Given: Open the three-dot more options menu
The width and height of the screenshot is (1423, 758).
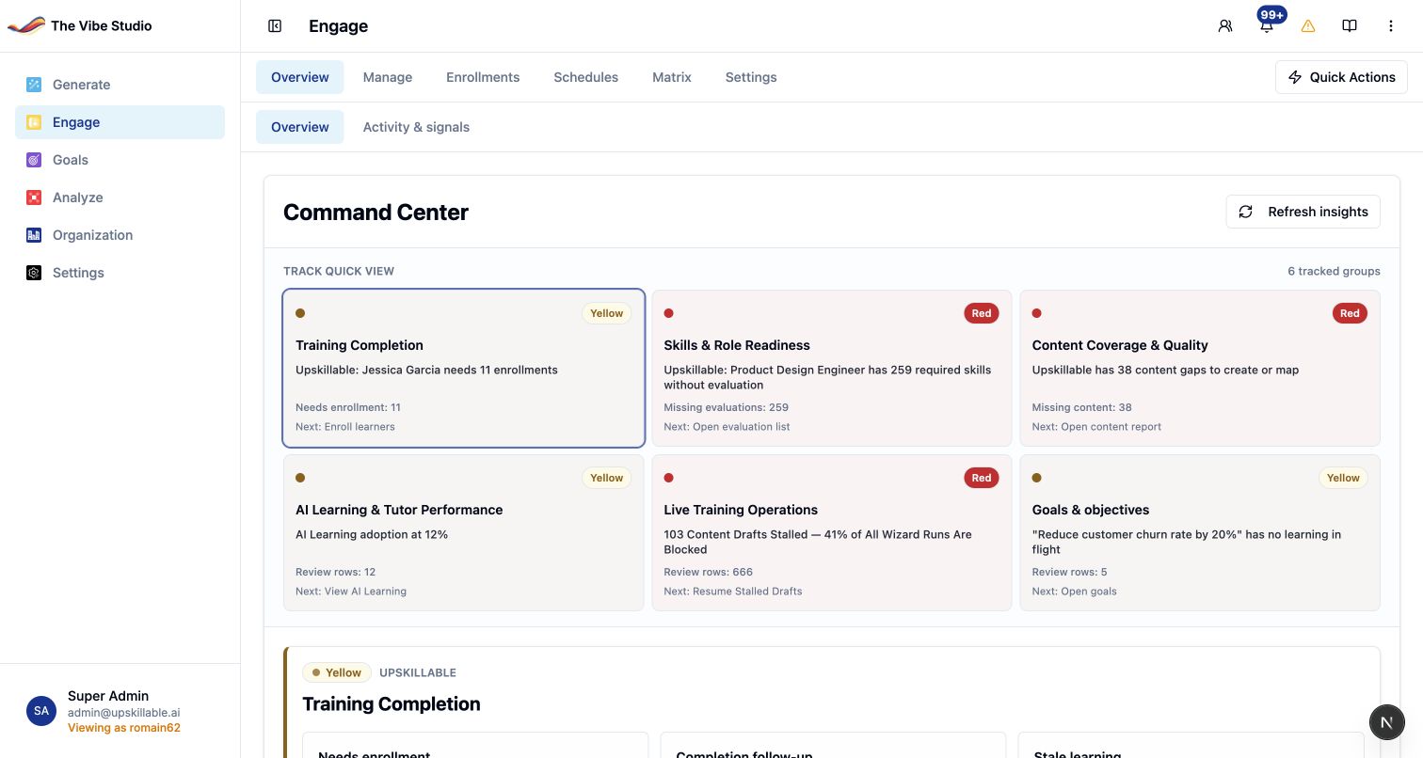Looking at the screenshot, I should pyautogui.click(x=1391, y=26).
